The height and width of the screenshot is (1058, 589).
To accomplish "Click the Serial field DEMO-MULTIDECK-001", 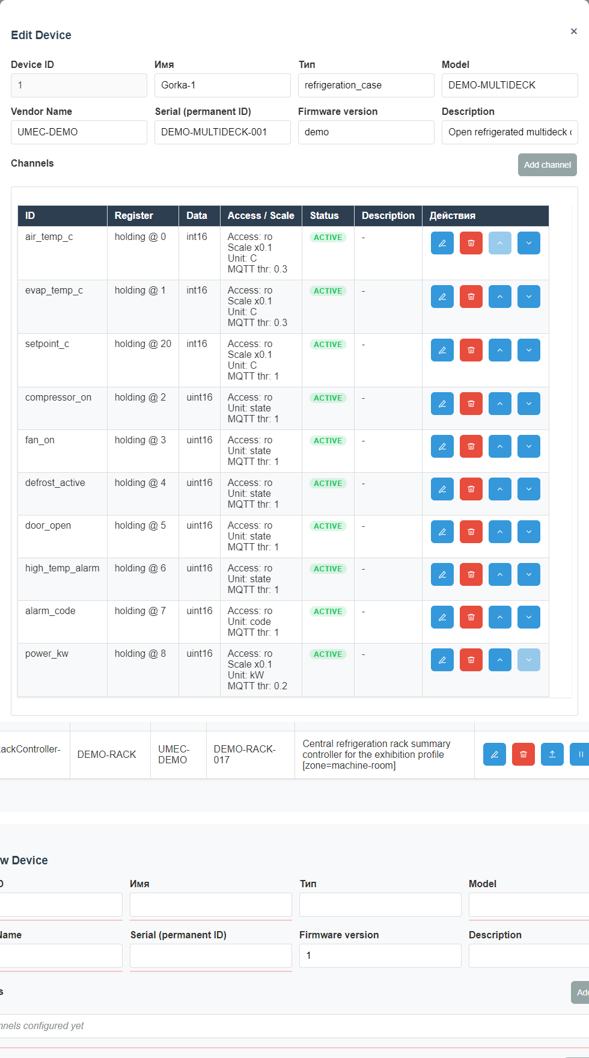I will [x=222, y=132].
